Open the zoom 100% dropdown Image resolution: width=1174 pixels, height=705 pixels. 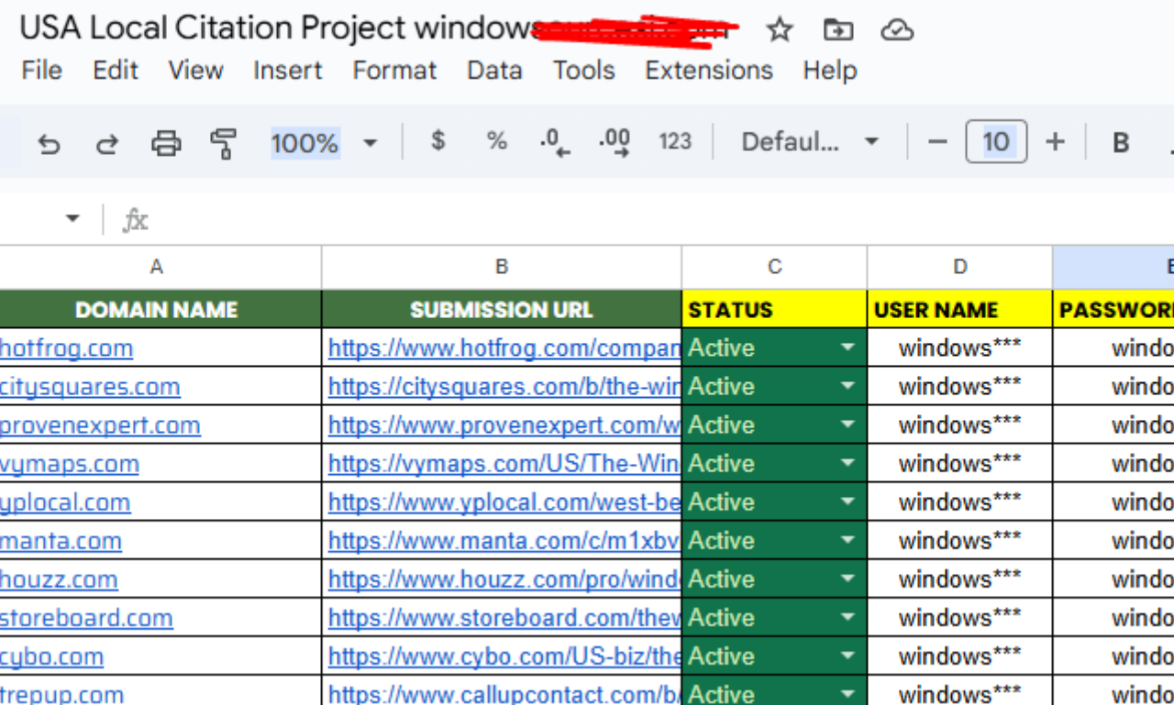point(324,143)
